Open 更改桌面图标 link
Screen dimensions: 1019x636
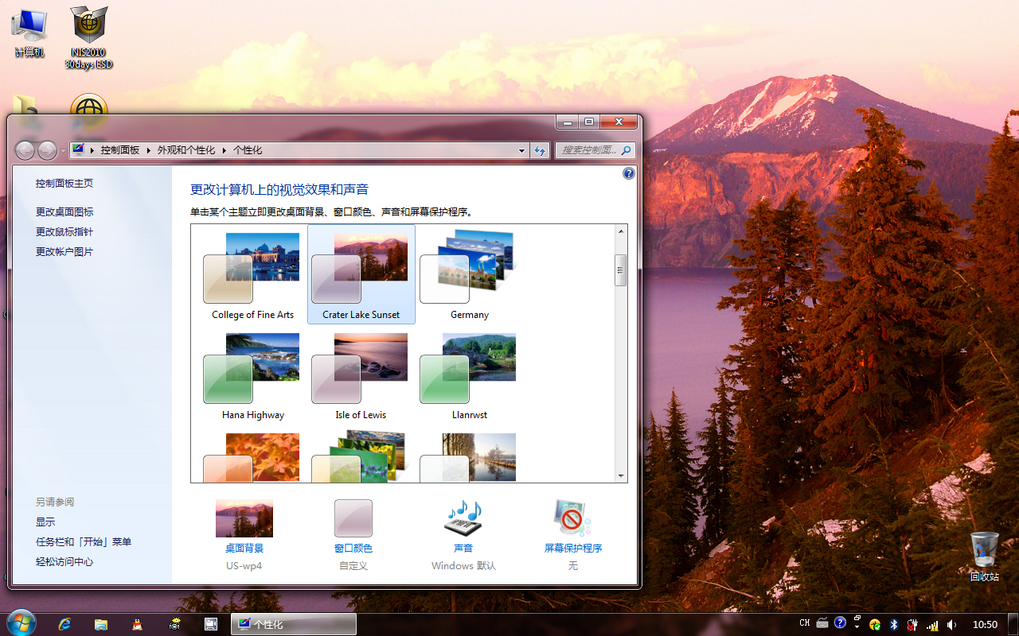tap(64, 211)
